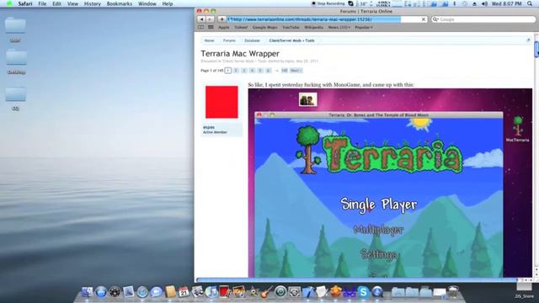Click the Database breadcrumb link

[252, 40]
